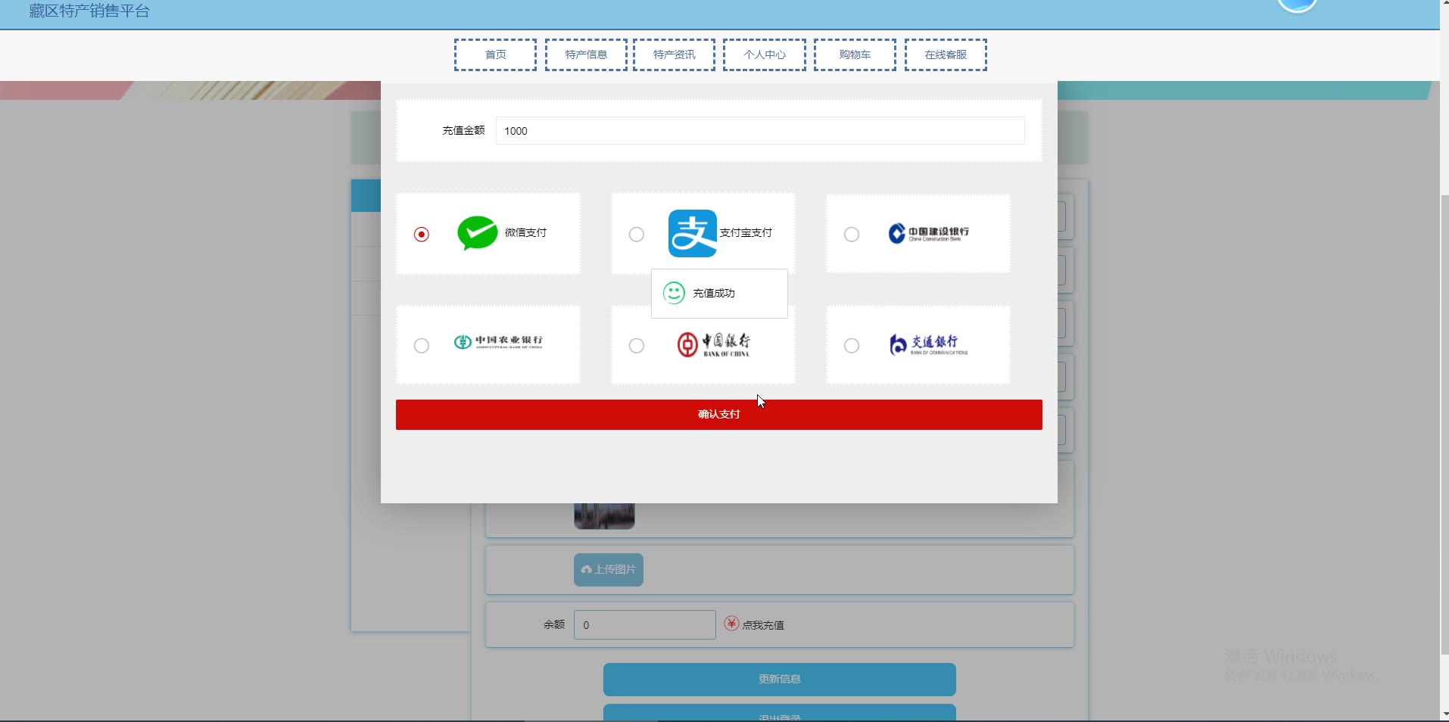Open the 特产信息 menu item
Viewport: 1449px width, 722px height.
click(x=587, y=54)
